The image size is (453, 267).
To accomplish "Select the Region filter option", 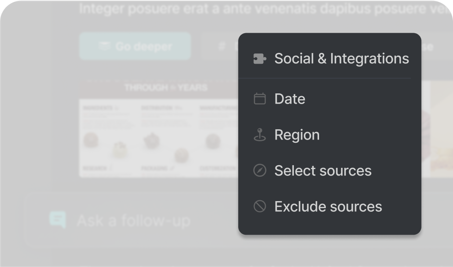I will 297,135.
